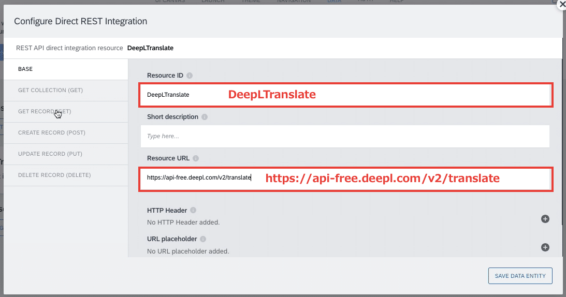The height and width of the screenshot is (297, 566).
Task: Open the UPDATE RECORD (PUT) tab
Action: (66, 154)
